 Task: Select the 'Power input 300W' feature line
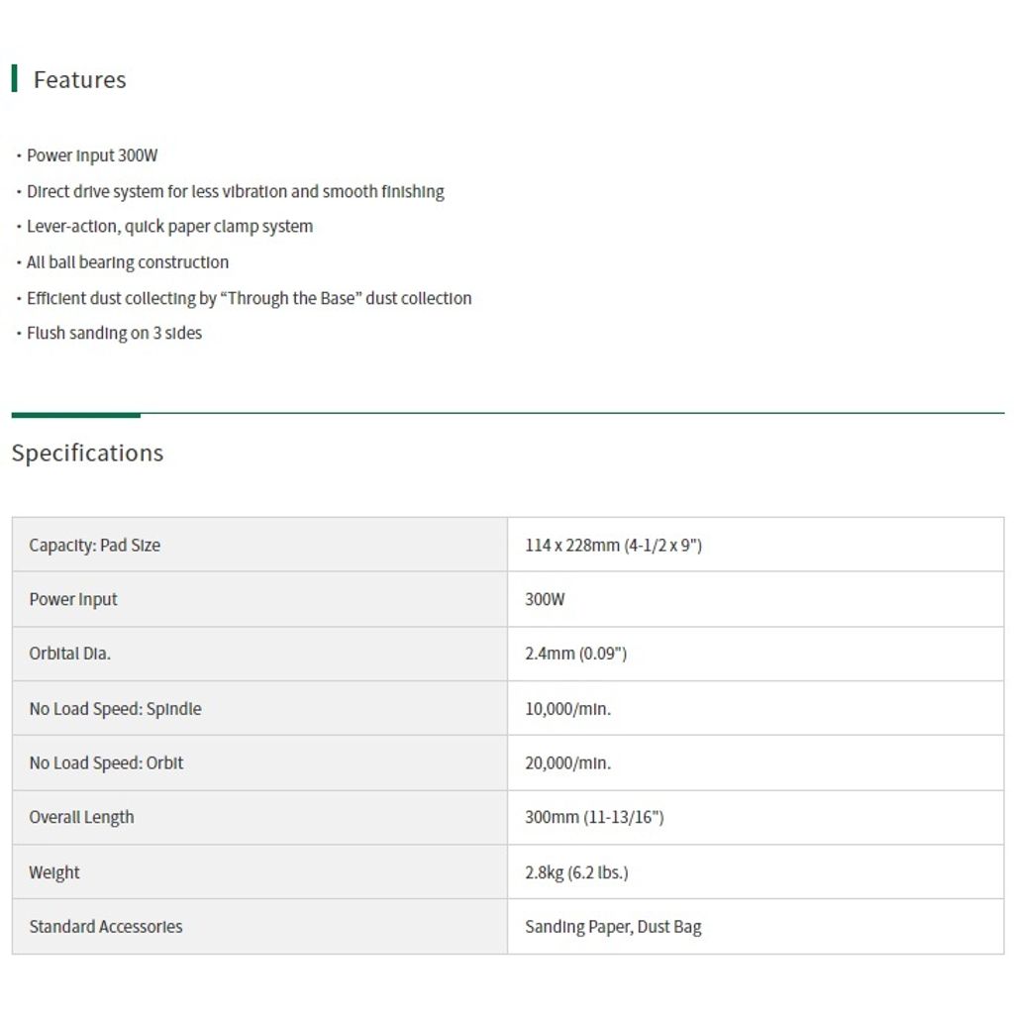tap(92, 155)
